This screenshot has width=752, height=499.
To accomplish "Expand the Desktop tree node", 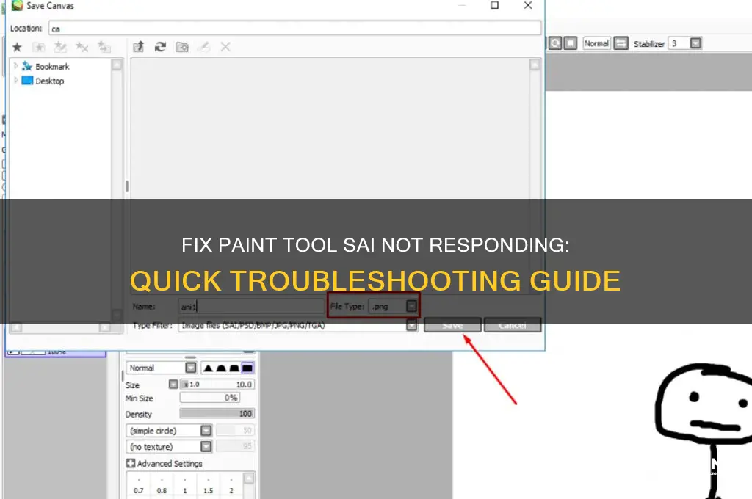I will click(x=16, y=80).
